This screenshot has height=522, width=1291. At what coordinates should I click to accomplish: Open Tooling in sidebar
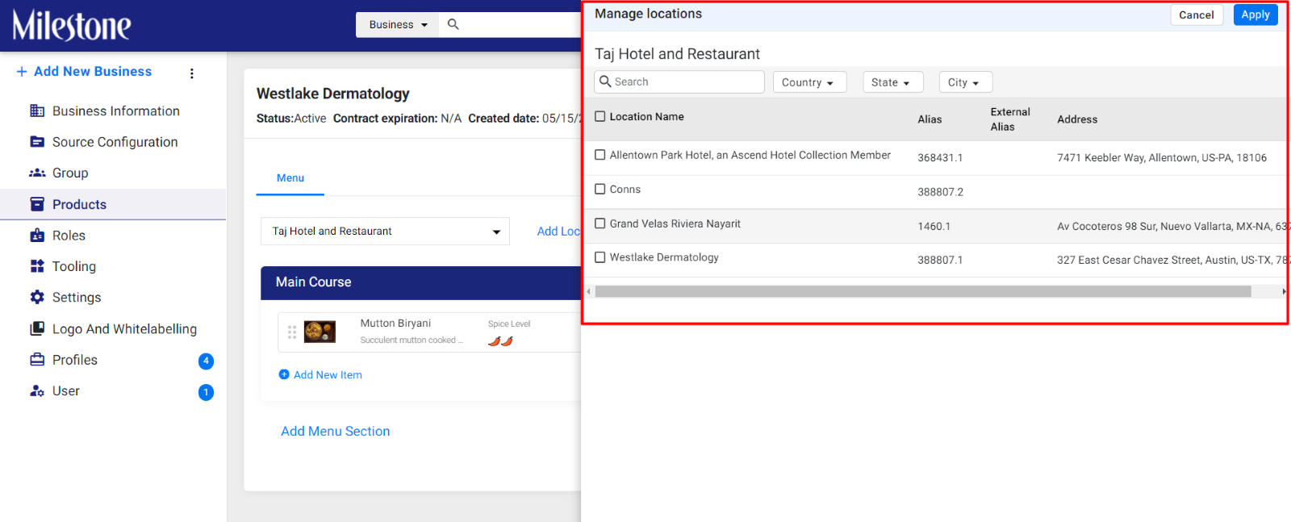click(74, 266)
